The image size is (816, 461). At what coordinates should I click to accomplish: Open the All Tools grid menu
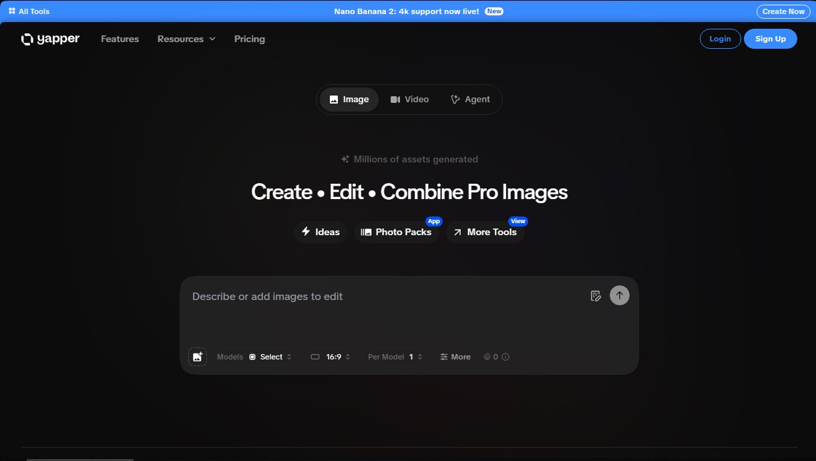(x=29, y=11)
